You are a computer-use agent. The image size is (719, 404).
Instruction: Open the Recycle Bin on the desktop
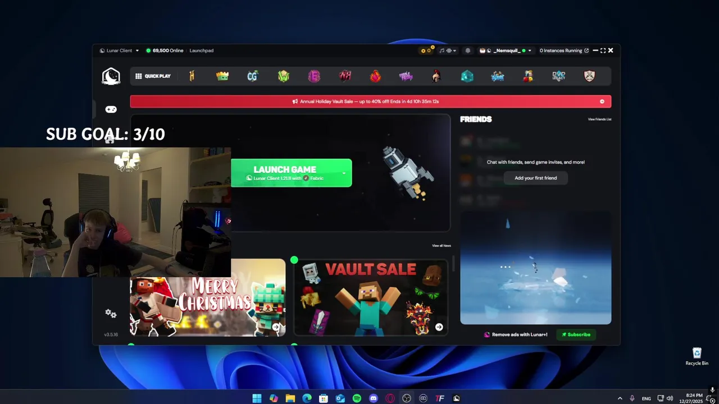click(x=697, y=356)
